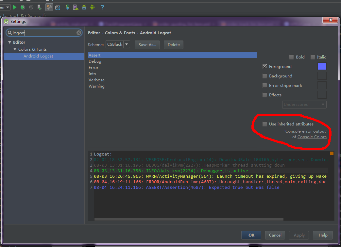
Task: Click Attach debugger to Android process icon
Action: (x=39, y=7)
